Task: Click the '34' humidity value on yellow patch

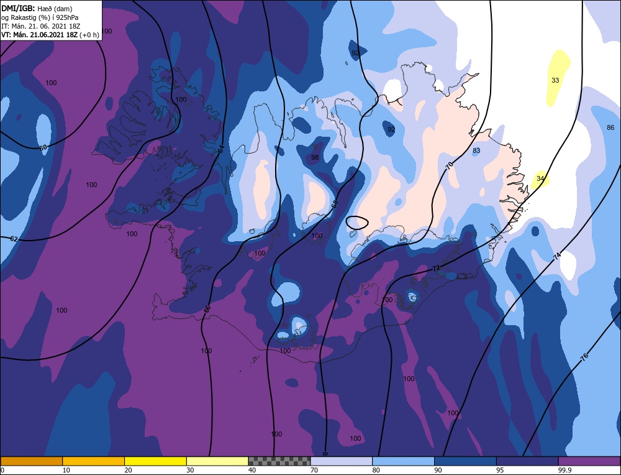Action: pos(540,178)
